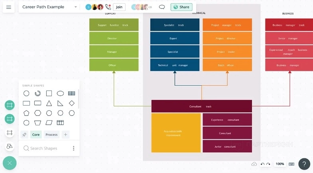Select the blue Expert box
Screen dimensions: 313x173
[175, 38]
